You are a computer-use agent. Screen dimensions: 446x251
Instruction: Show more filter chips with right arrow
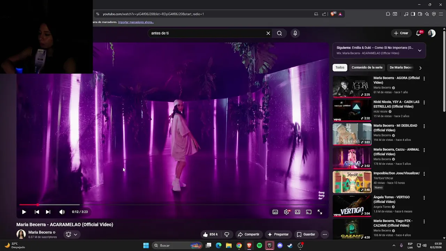(420, 68)
